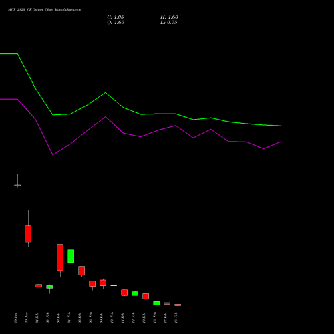This screenshot has height=334, width=334.
Task: Click the chart title text at top-left
Action: pos(45,10)
